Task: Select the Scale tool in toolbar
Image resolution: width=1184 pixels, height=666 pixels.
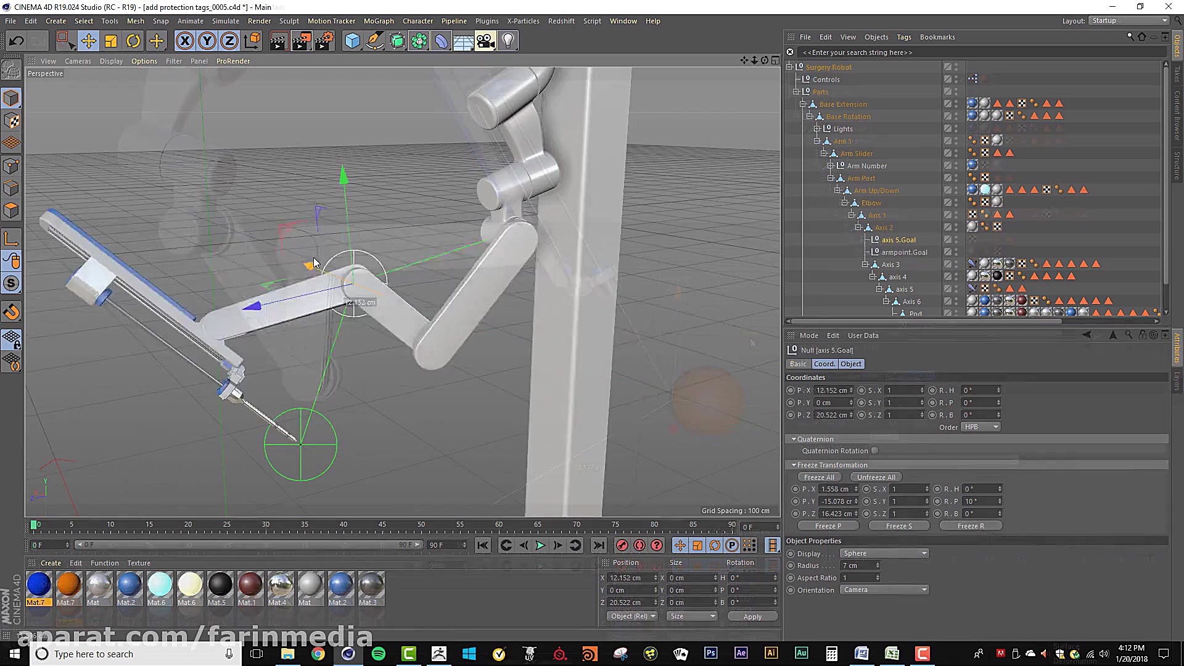Action: (x=111, y=41)
